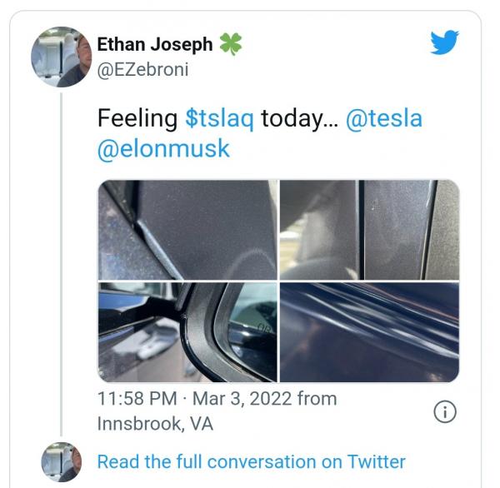This screenshot has height=488, width=500.
Task: Click the word today in the tweet
Action: tap(292, 118)
